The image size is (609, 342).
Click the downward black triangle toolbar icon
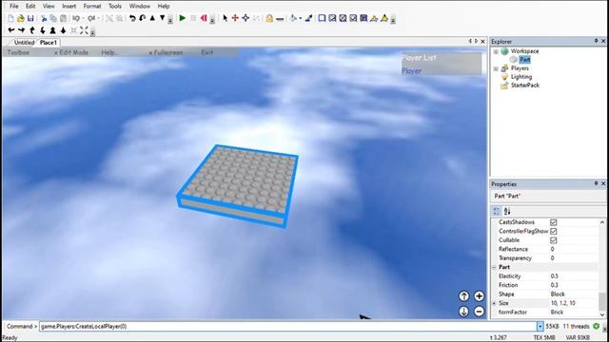tap(163, 18)
